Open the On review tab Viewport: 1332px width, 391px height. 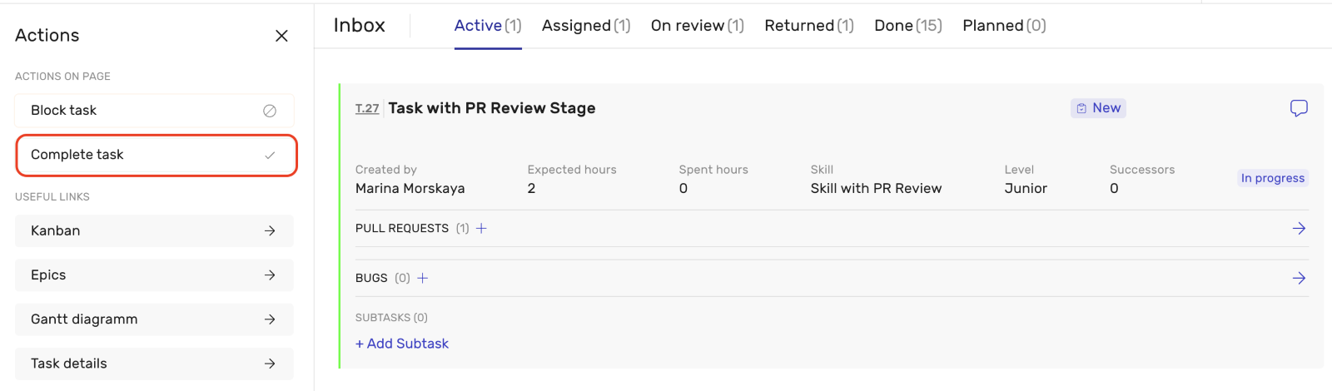[x=697, y=26]
